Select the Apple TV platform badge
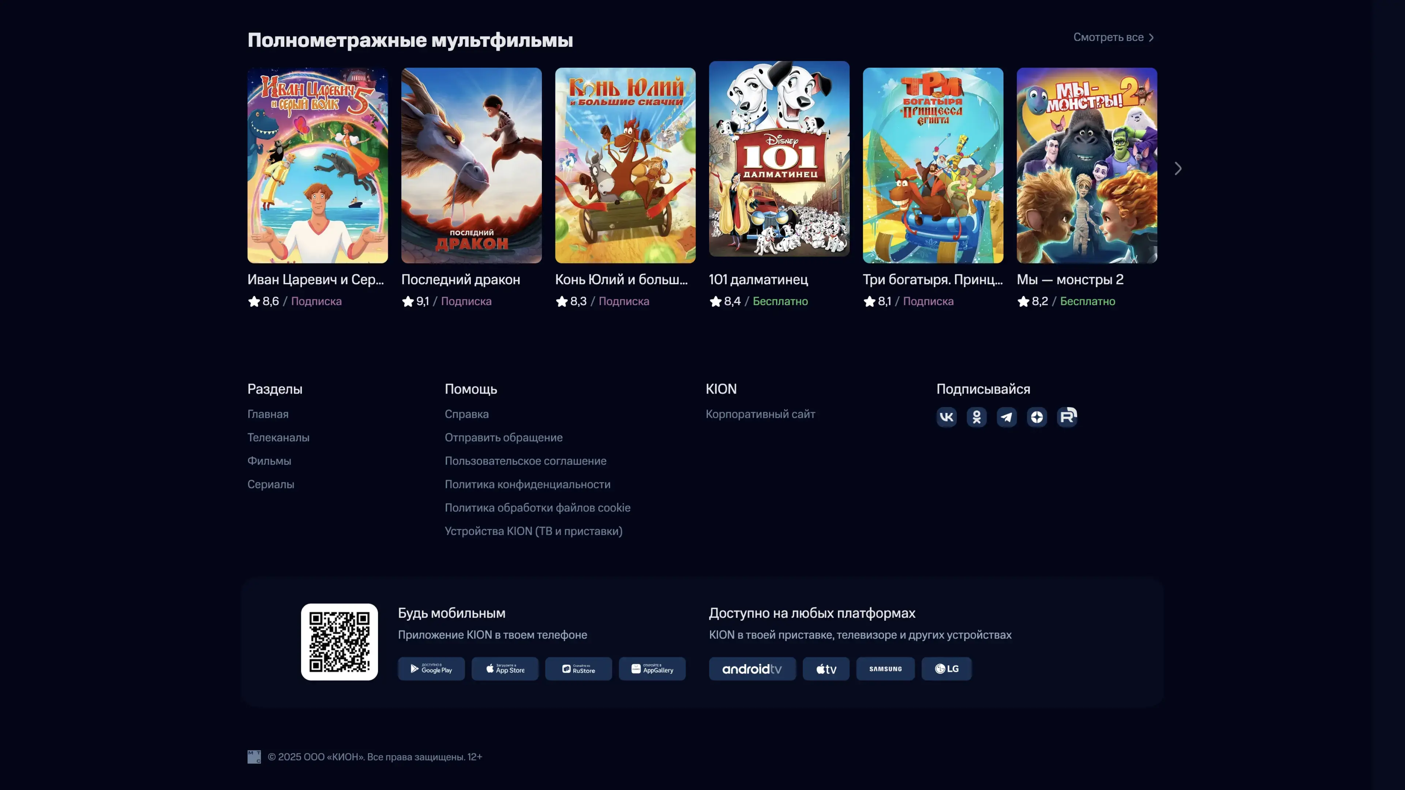The height and width of the screenshot is (790, 1405). click(826, 669)
